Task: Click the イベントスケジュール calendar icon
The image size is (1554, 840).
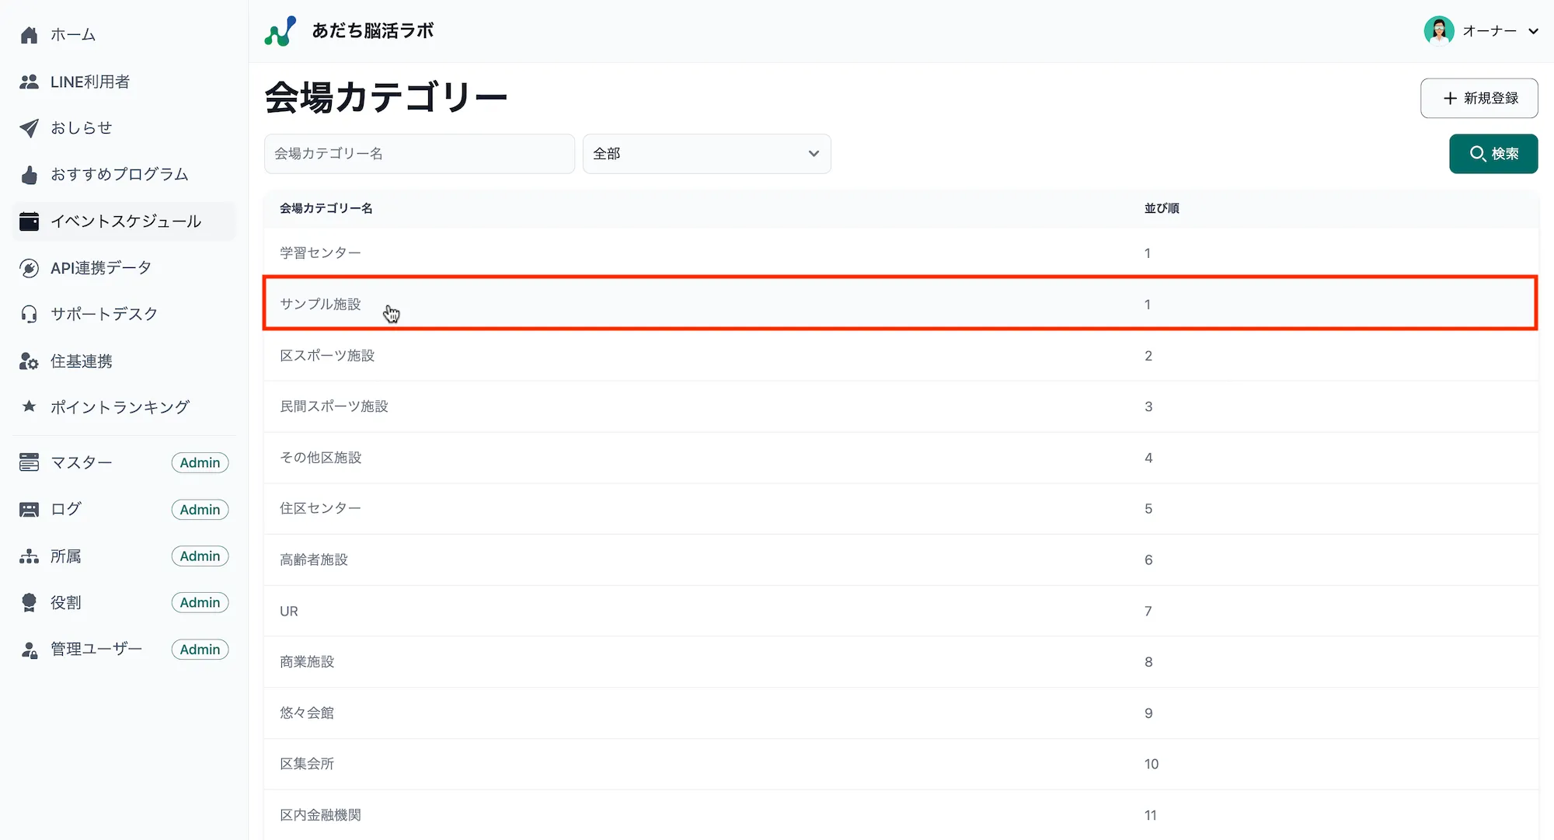Action: (29, 221)
